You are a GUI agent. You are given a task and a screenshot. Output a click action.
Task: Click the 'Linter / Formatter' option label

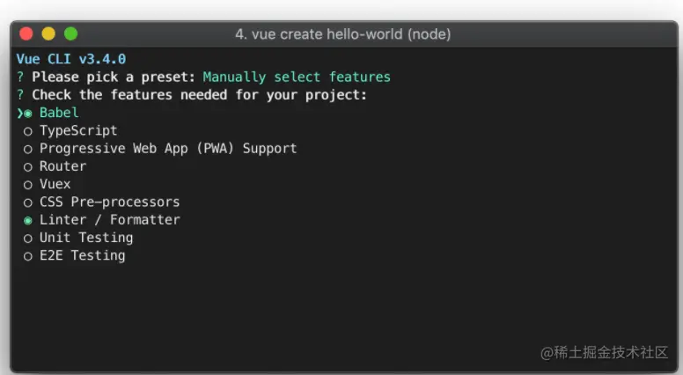(x=110, y=220)
